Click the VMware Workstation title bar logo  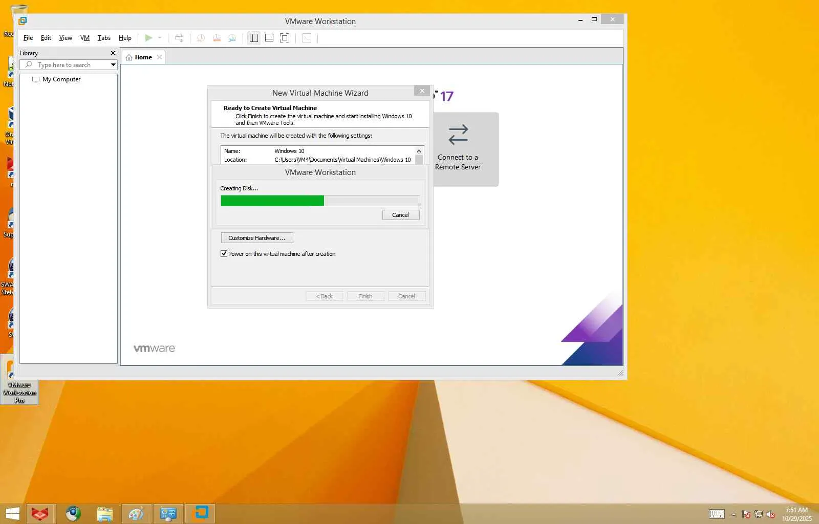(23, 21)
